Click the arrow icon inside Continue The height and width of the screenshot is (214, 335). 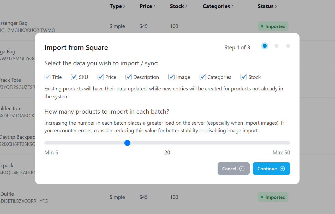[282, 169]
